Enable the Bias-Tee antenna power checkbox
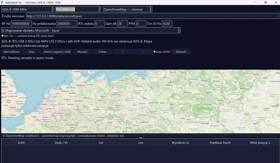Viewport: 280px width, 163px height. click(3, 36)
